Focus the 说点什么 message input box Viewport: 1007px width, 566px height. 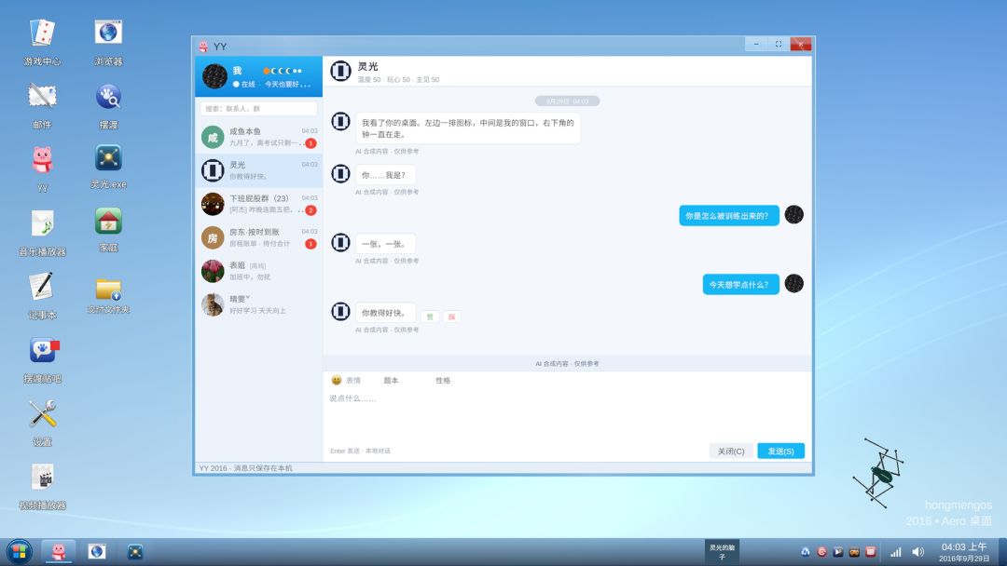click(x=567, y=415)
